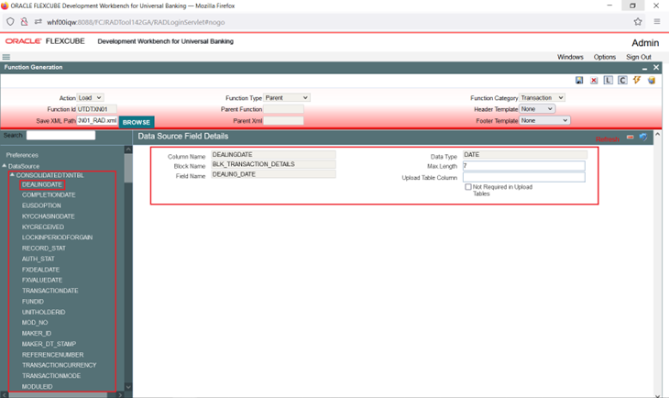Click the Firefox shield icon in address bar
The image size is (669, 398).
coord(10,22)
